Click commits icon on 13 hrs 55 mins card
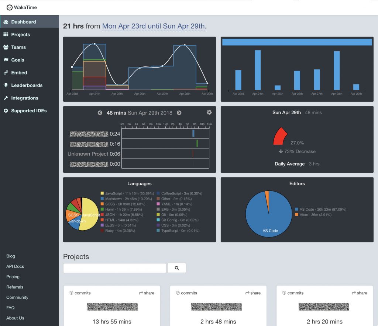This screenshot has width=378, height=326. [71, 293]
